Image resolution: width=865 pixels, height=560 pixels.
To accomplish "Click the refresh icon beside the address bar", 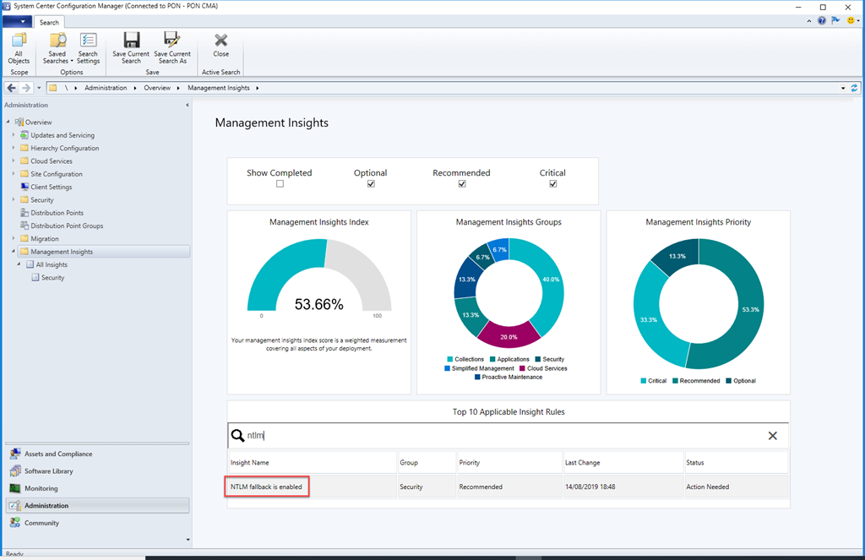I will click(854, 88).
